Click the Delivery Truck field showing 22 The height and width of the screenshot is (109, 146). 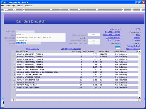[25, 32]
